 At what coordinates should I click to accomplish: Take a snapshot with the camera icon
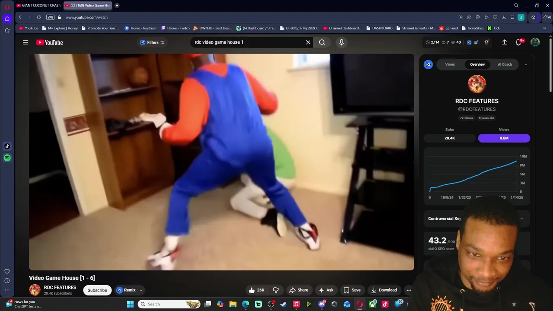469,17
